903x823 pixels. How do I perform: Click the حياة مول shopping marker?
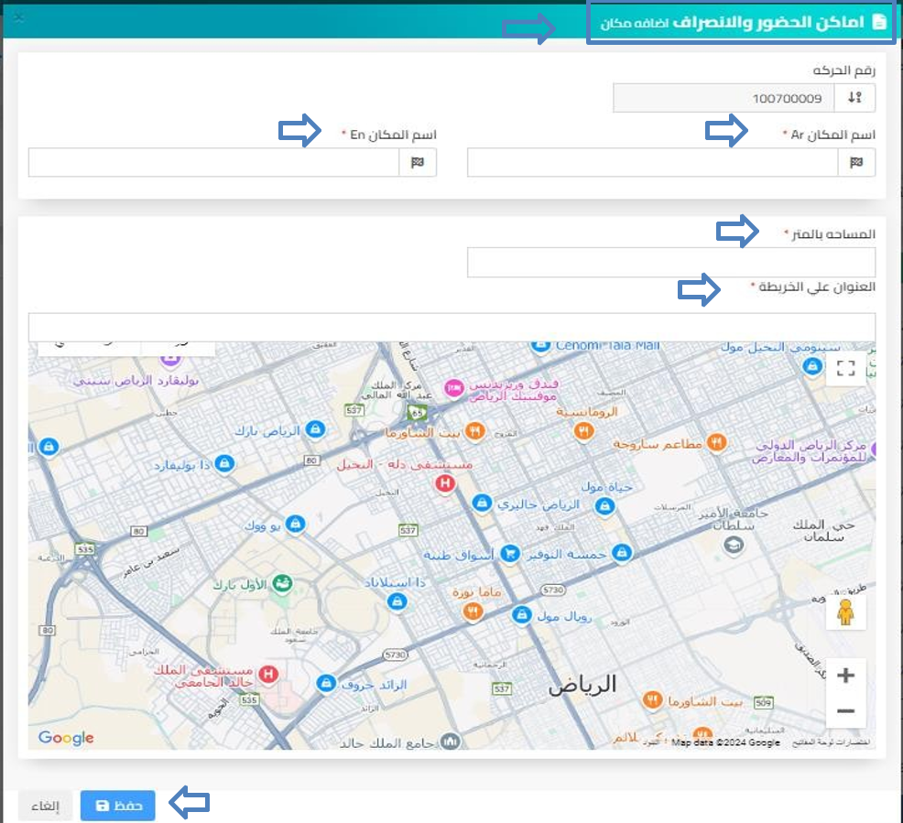pyautogui.click(x=604, y=506)
